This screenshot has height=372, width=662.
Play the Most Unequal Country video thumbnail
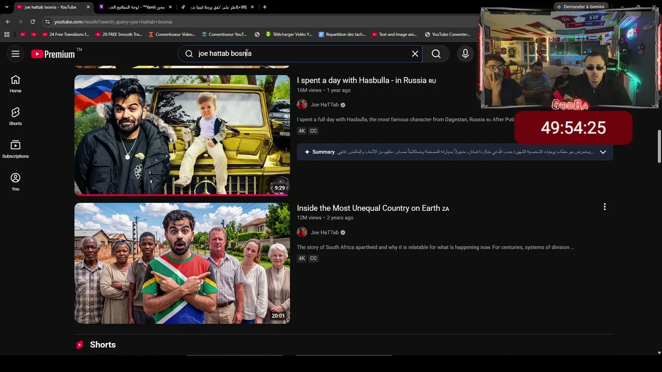click(182, 263)
